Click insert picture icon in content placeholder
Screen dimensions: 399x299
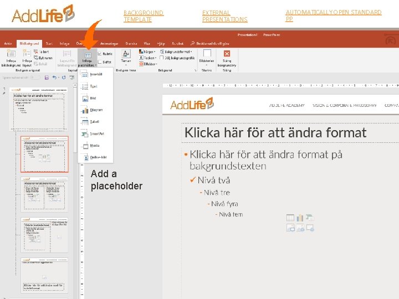coord(290,228)
